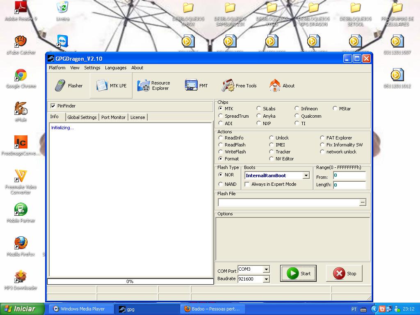Choose the ReadFlash action
420x315 pixels.
tap(221, 145)
